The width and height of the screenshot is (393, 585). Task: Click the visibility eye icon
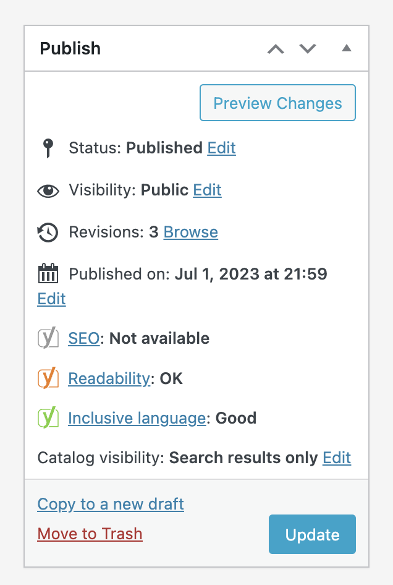(x=48, y=191)
